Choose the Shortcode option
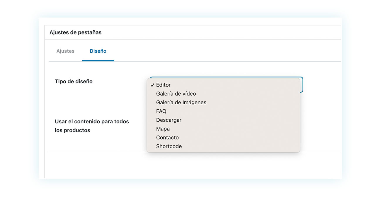The image size is (381, 197). point(223,146)
